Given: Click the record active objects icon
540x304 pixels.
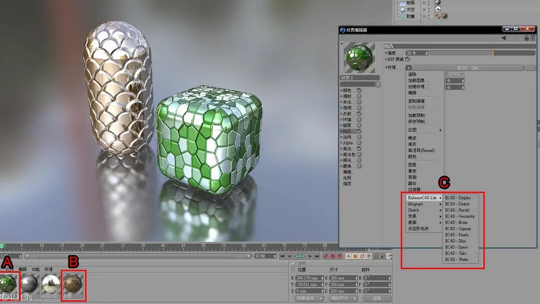Looking at the screenshot, I should (326, 256).
